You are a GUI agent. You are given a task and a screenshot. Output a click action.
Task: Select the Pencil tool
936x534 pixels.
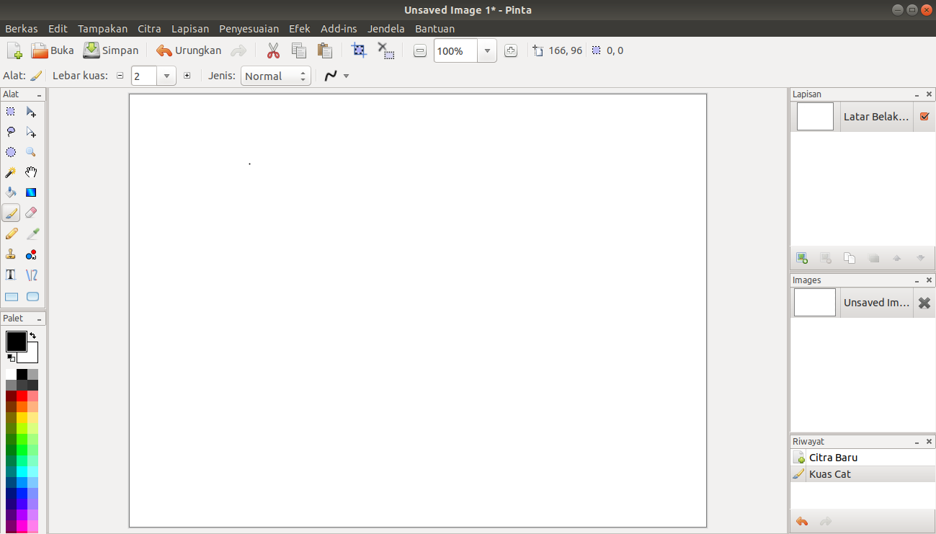[11, 233]
